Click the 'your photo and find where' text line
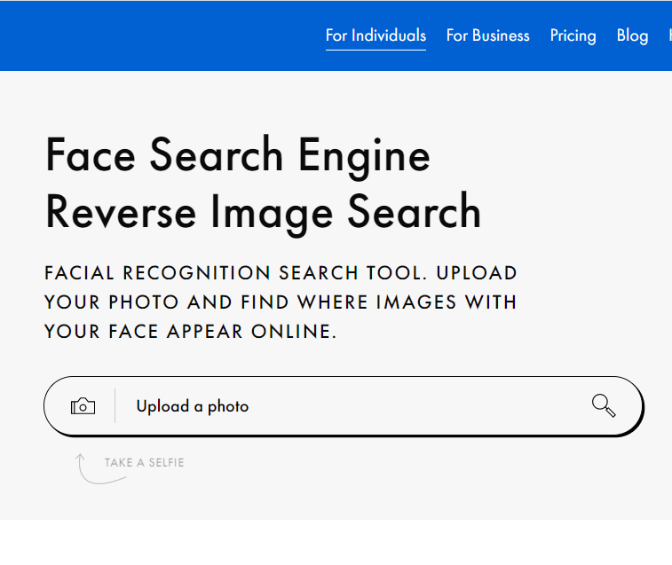 click(x=281, y=302)
